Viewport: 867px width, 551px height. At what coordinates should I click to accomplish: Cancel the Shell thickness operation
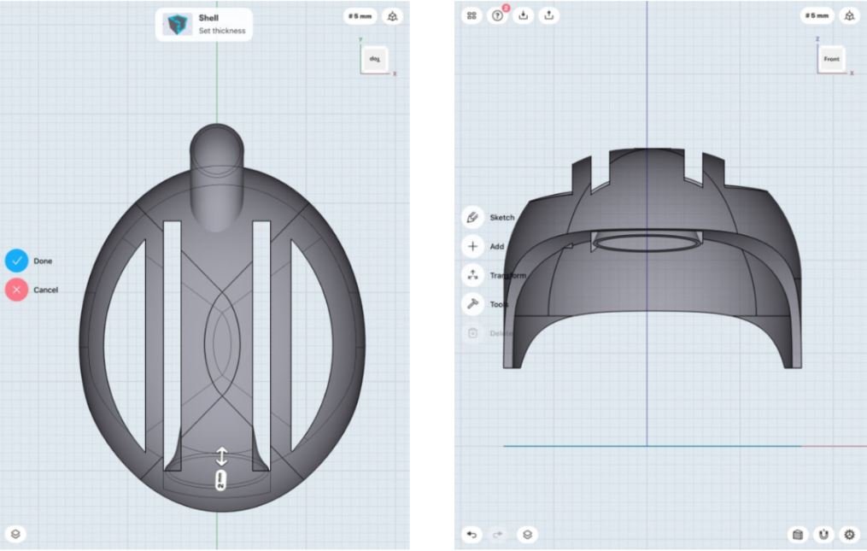(17, 290)
